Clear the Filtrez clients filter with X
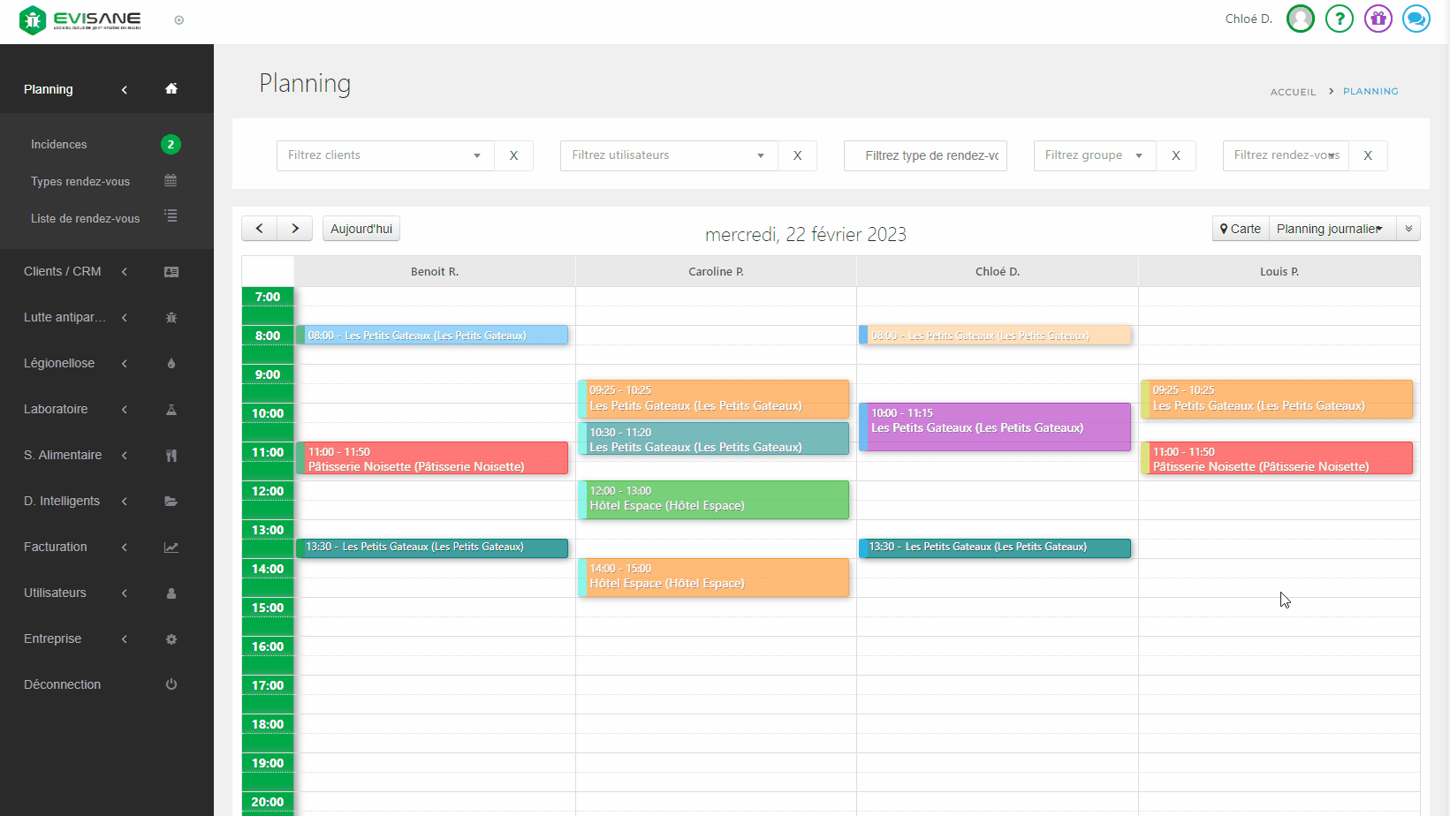This screenshot has width=1450, height=816. click(513, 155)
